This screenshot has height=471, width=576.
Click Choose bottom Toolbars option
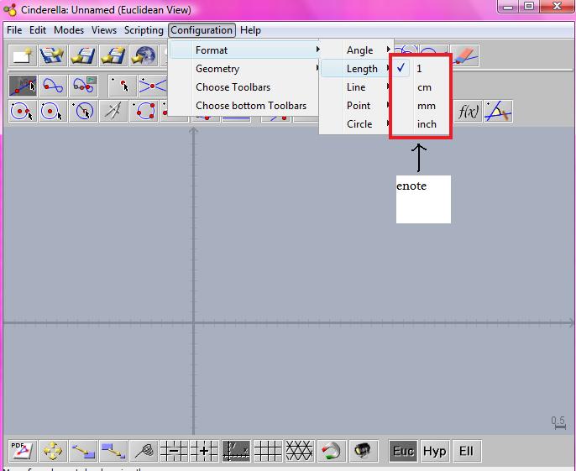[x=251, y=106]
